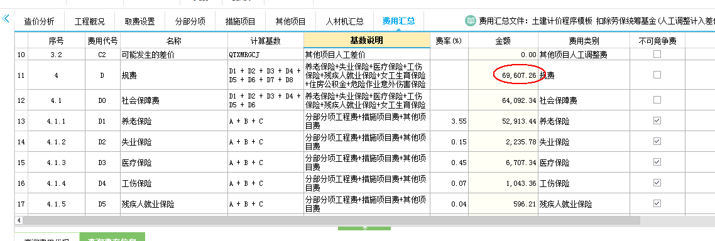Uncheck 不可竞争费 for 医疗保险 row

click(x=657, y=162)
